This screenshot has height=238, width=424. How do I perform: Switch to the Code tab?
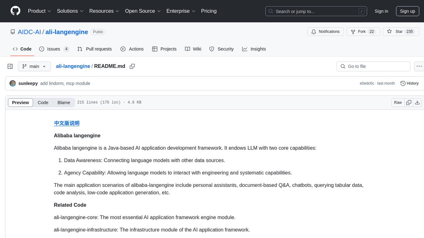[x=22, y=49]
